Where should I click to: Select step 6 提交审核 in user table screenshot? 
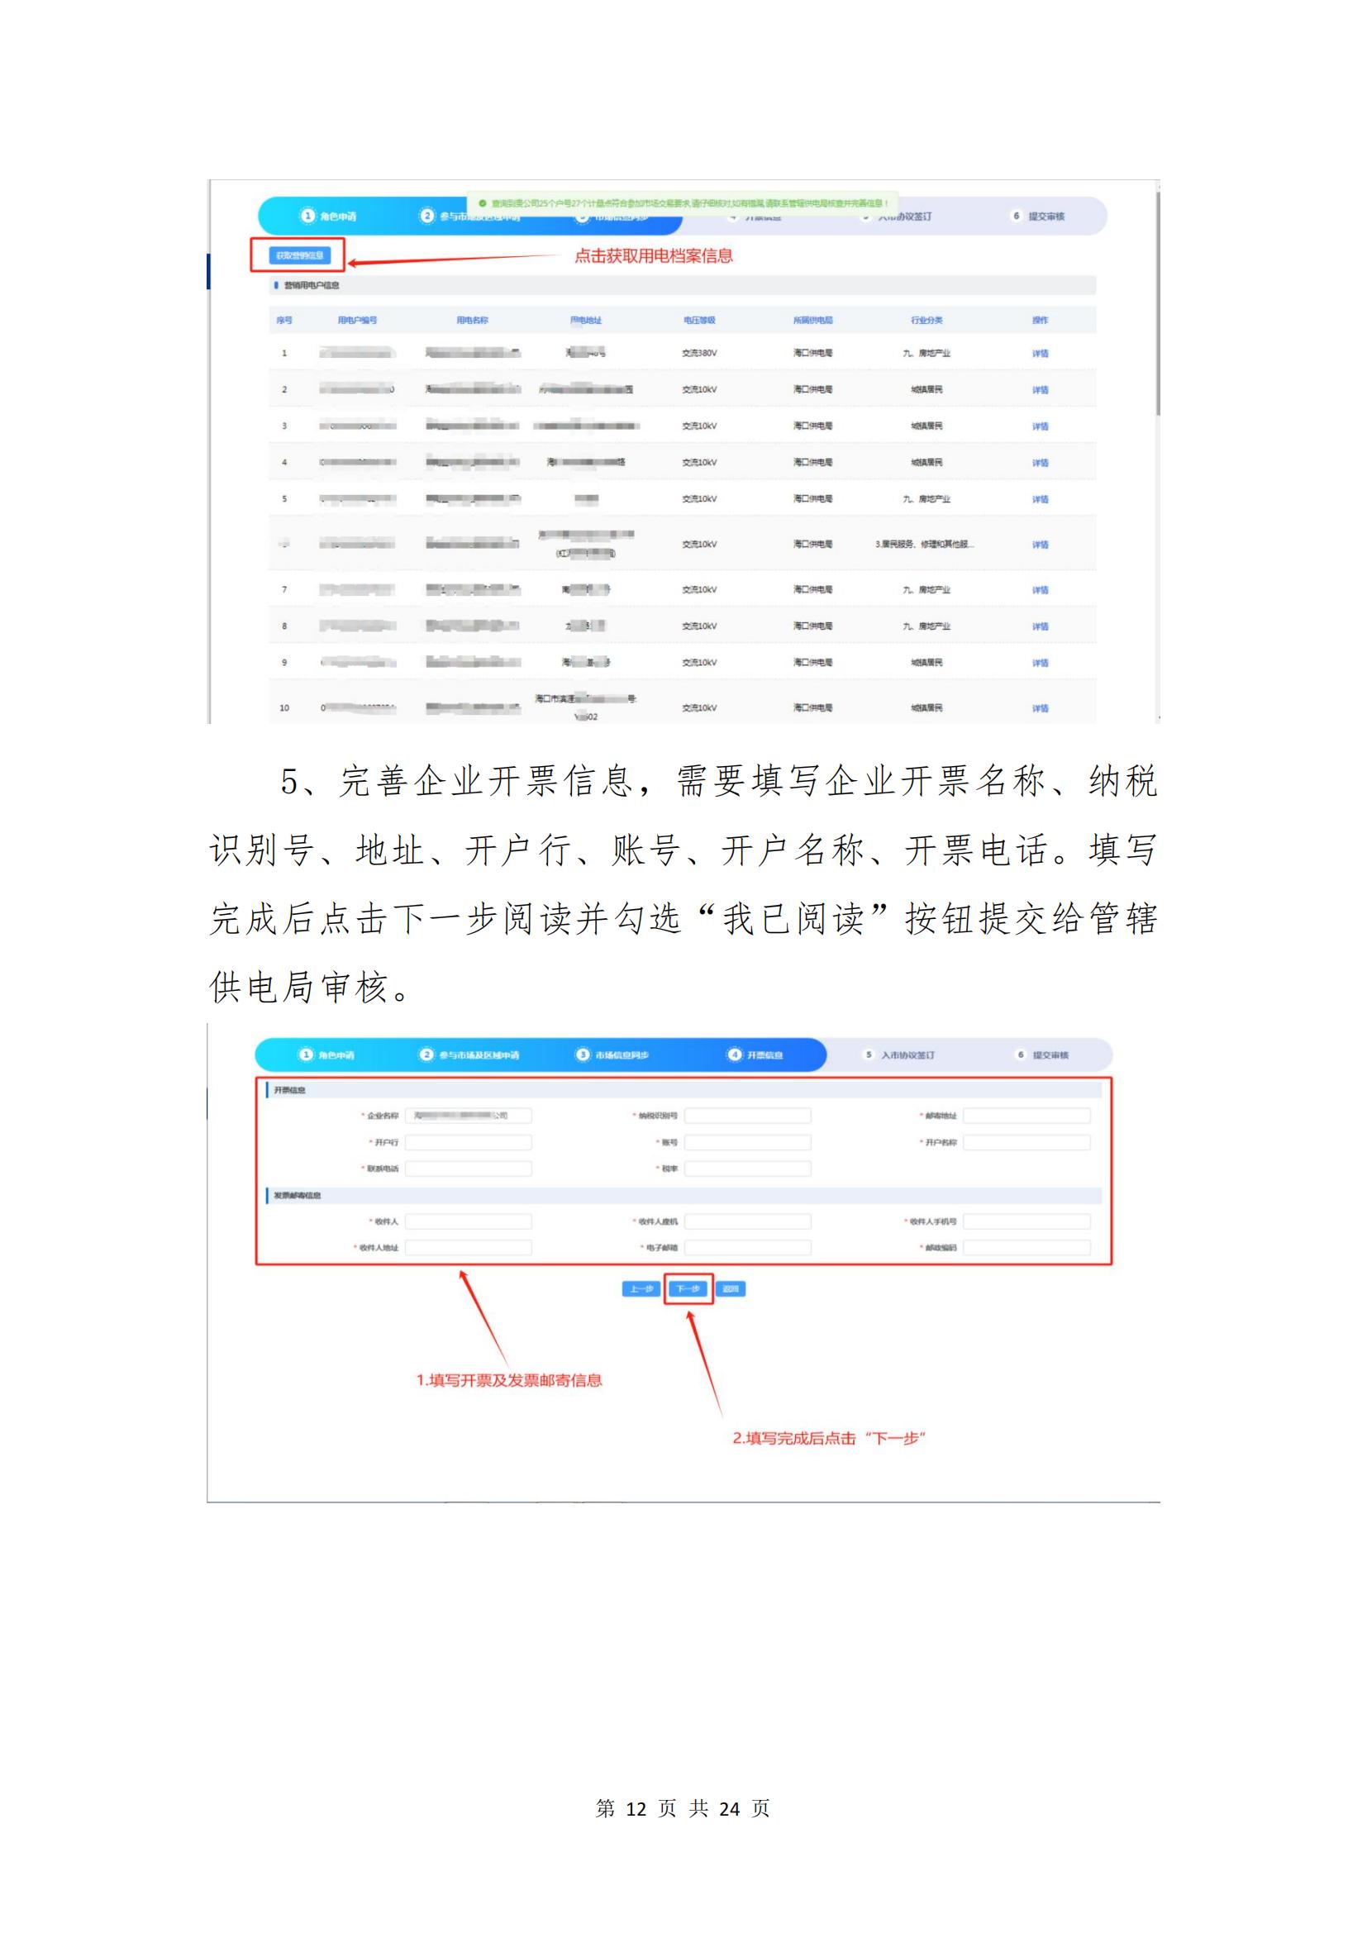[1038, 217]
